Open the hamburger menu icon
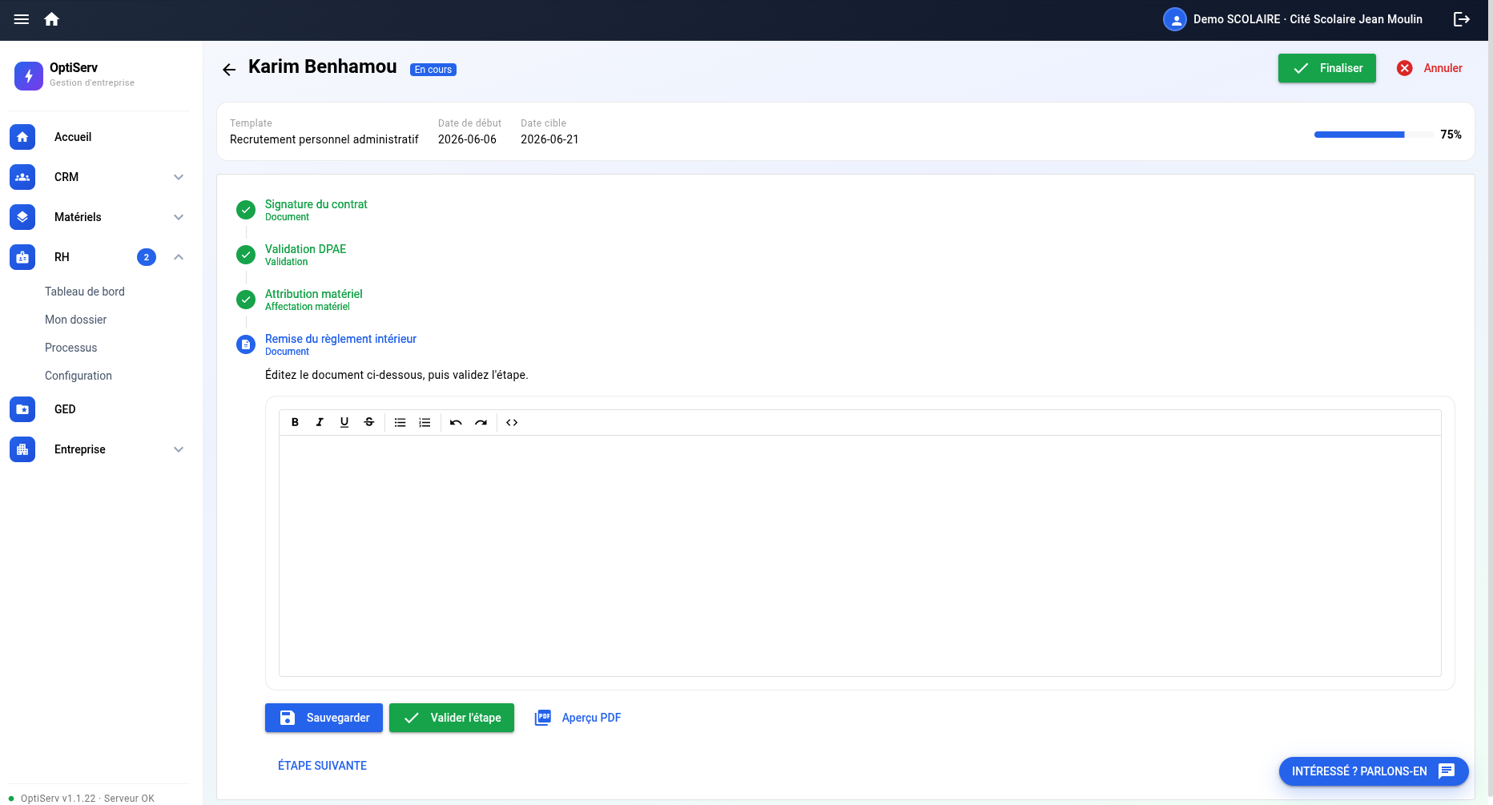The width and height of the screenshot is (1493, 805). [22, 19]
